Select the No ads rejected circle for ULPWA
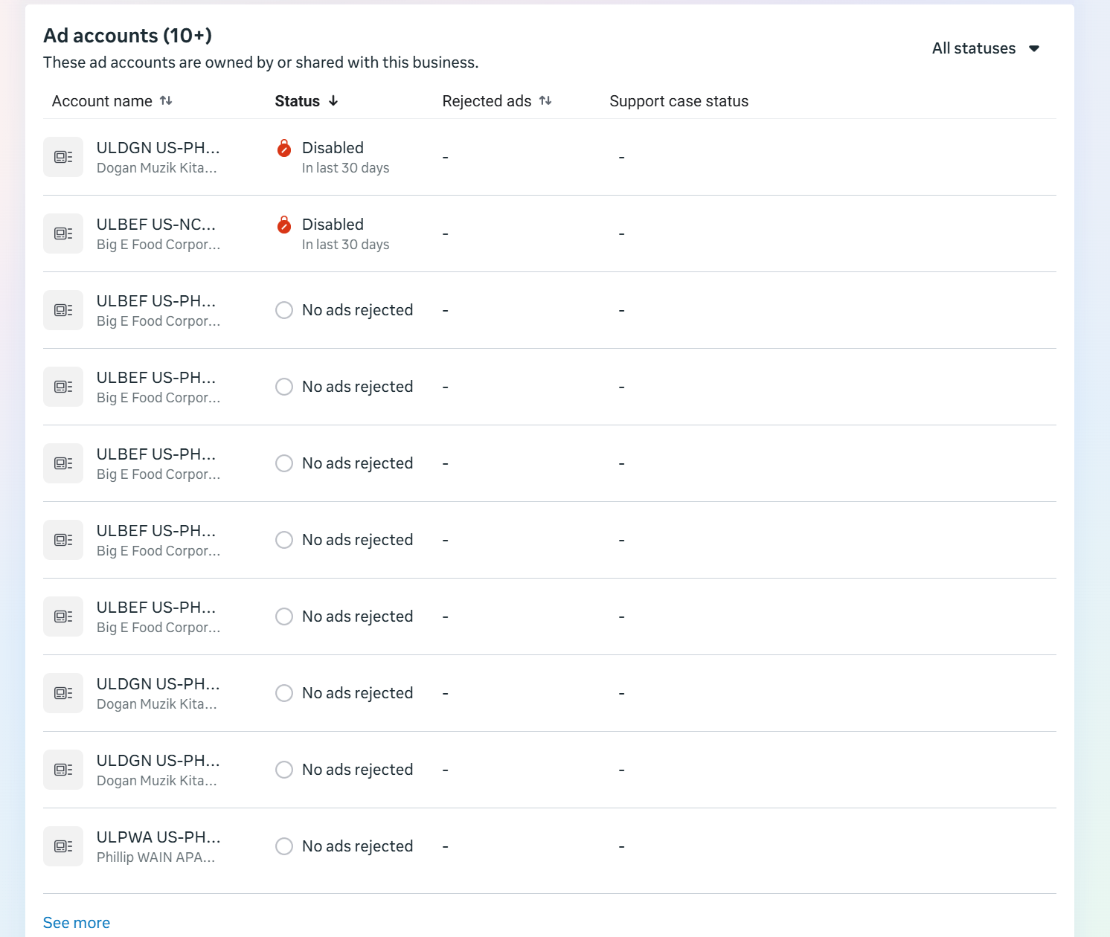1110x937 pixels. pyautogui.click(x=284, y=846)
